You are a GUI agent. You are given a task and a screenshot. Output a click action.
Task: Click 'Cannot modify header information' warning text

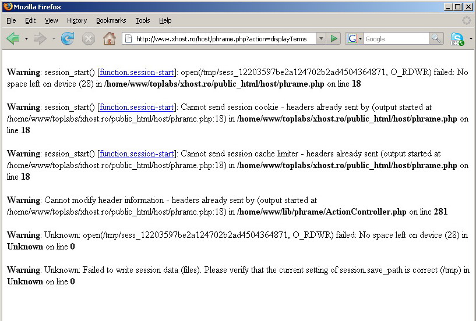coord(104,200)
